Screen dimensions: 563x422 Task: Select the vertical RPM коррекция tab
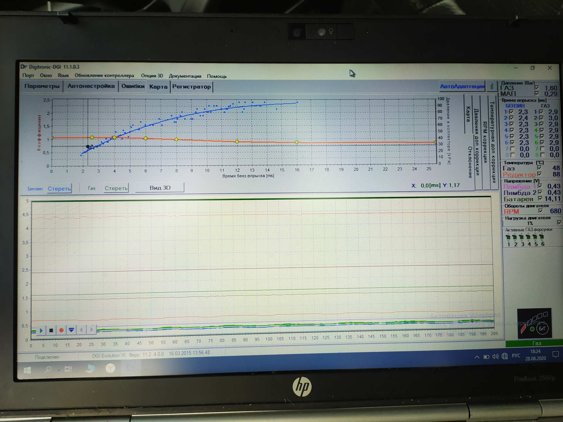485,142
